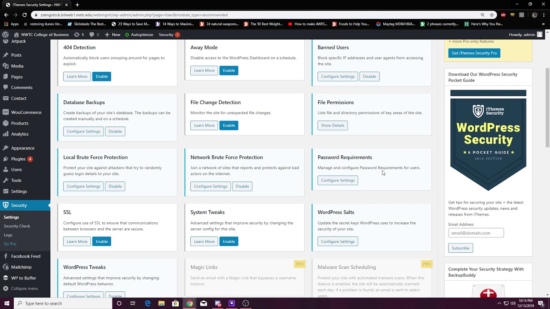Open the Comments sidebar item
The width and height of the screenshot is (550, 309).
[x=21, y=88]
